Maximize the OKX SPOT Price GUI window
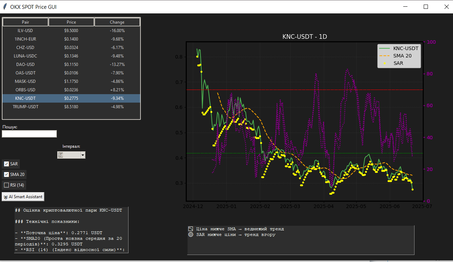Screen dimensions: 453x262 (x=426, y=7)
